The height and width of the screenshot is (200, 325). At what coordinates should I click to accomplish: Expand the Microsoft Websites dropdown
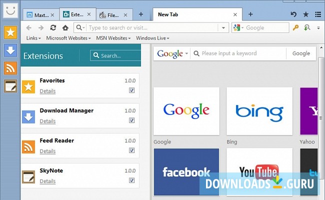[x=68, y=38]
